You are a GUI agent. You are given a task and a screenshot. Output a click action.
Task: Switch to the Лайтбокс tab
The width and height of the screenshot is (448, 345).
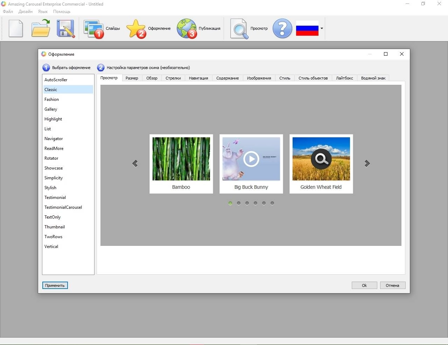tap(345, 78)
